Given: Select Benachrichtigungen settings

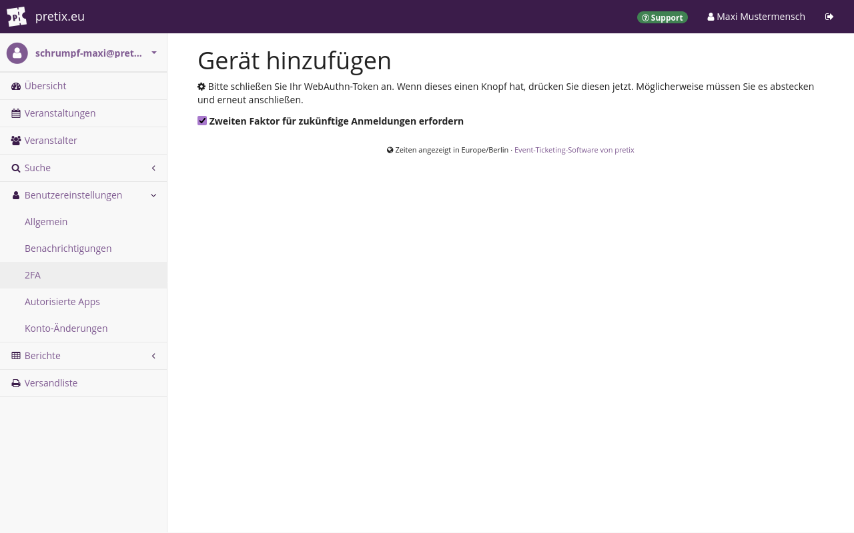Looking at the screenshot, I should click(x=83, y=249).
